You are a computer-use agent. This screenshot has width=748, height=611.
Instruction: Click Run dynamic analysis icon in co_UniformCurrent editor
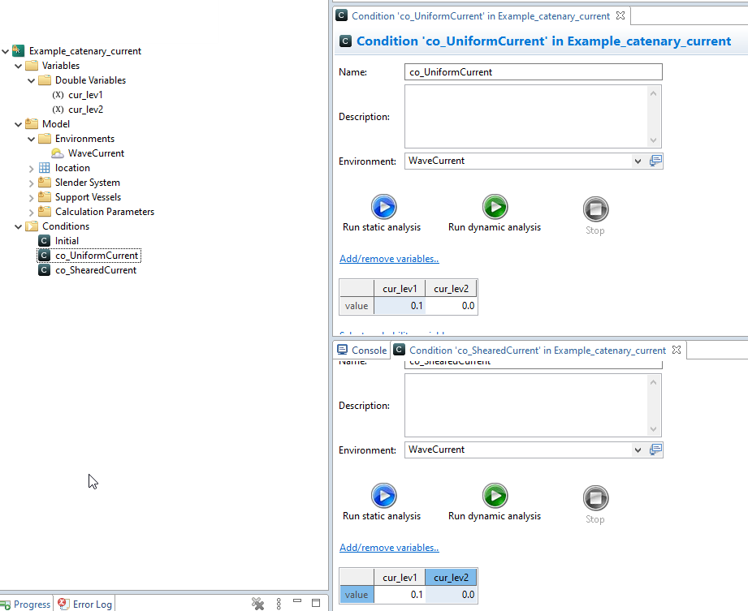coord(495,207)
